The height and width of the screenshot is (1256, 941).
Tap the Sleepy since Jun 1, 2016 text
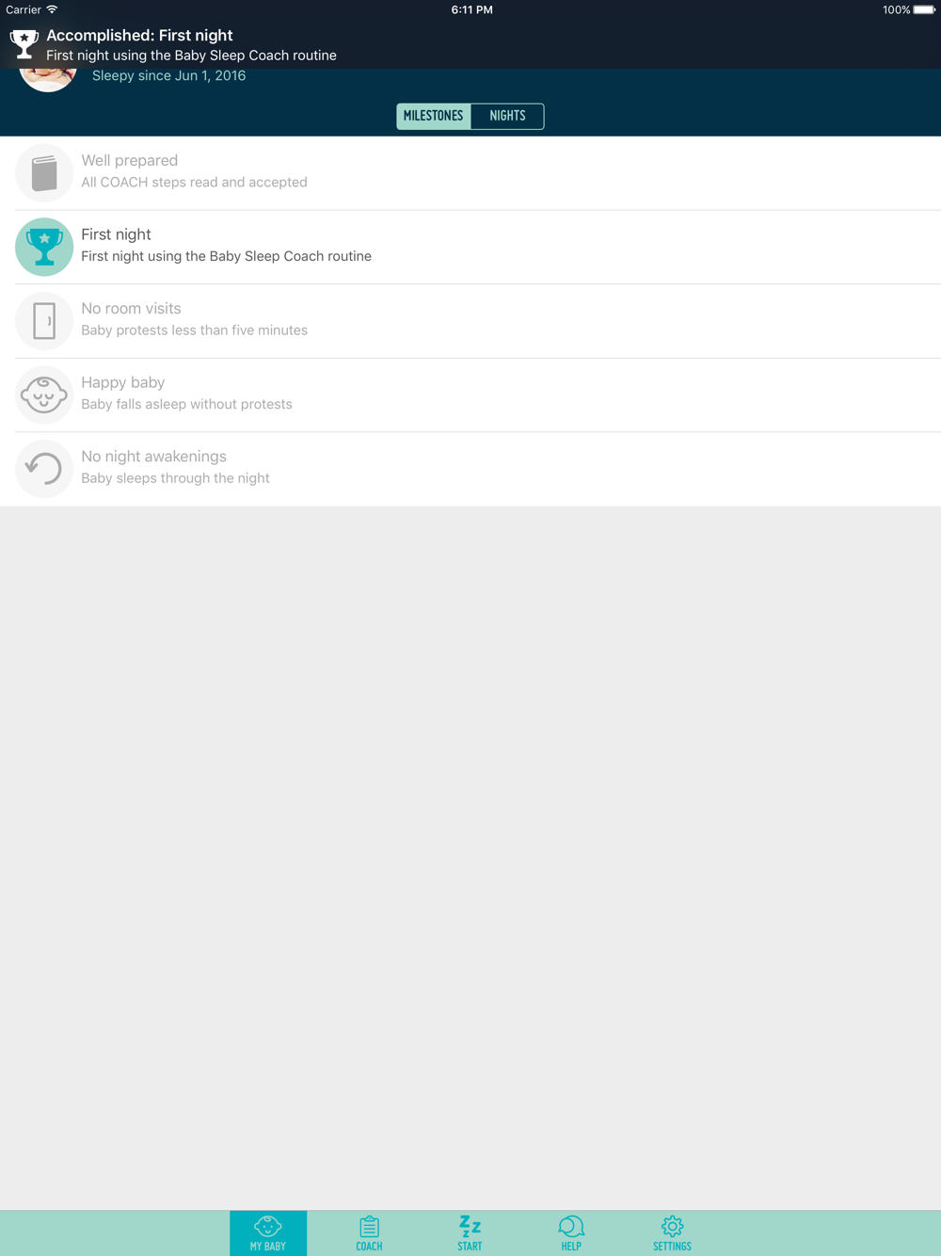[169, 75]
